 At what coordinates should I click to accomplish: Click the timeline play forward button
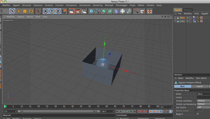tap(128, 111)
